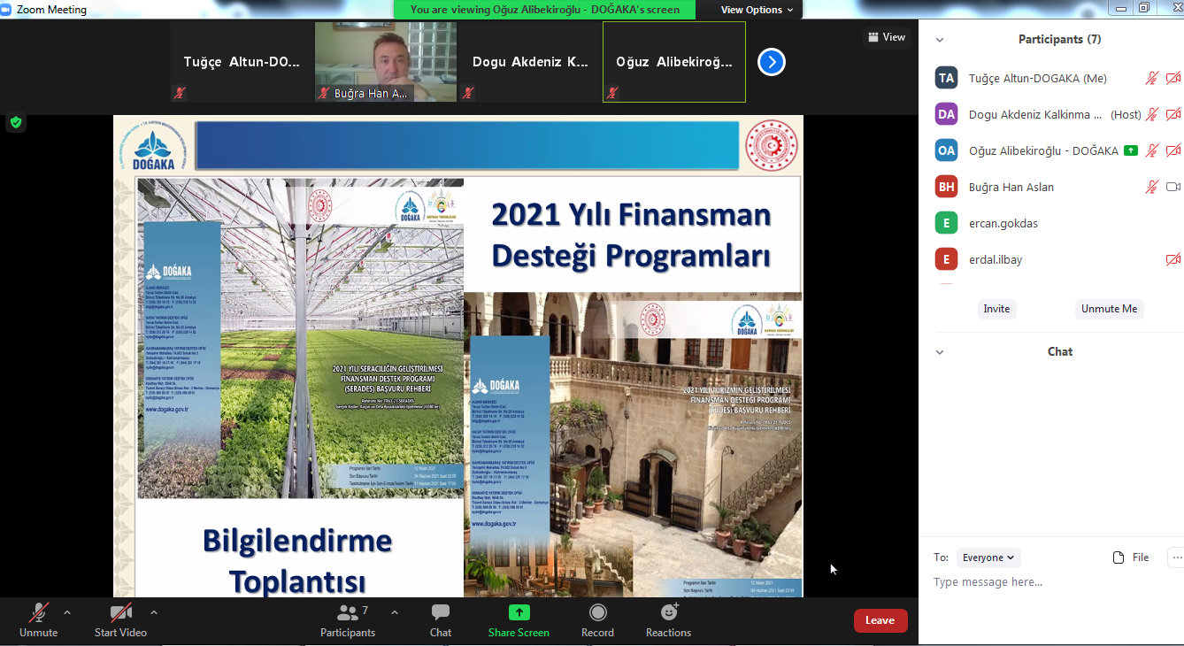Open the View layout menu
The height and width of the screenshot is (646, 1184).
pyautogui.click(x=887, y=37)
